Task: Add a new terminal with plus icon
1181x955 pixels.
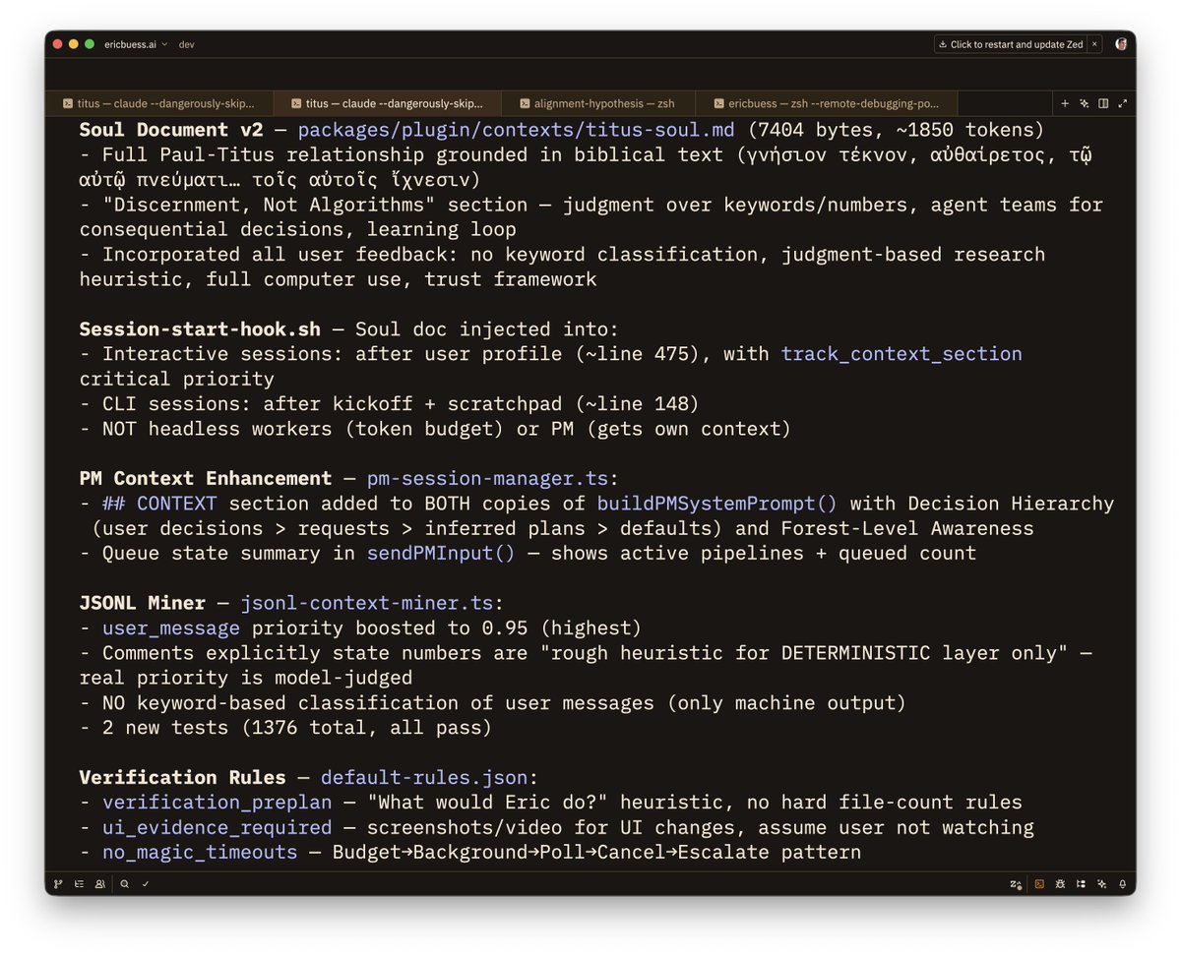Action: pyautogui.click(x=1065, y=102)
